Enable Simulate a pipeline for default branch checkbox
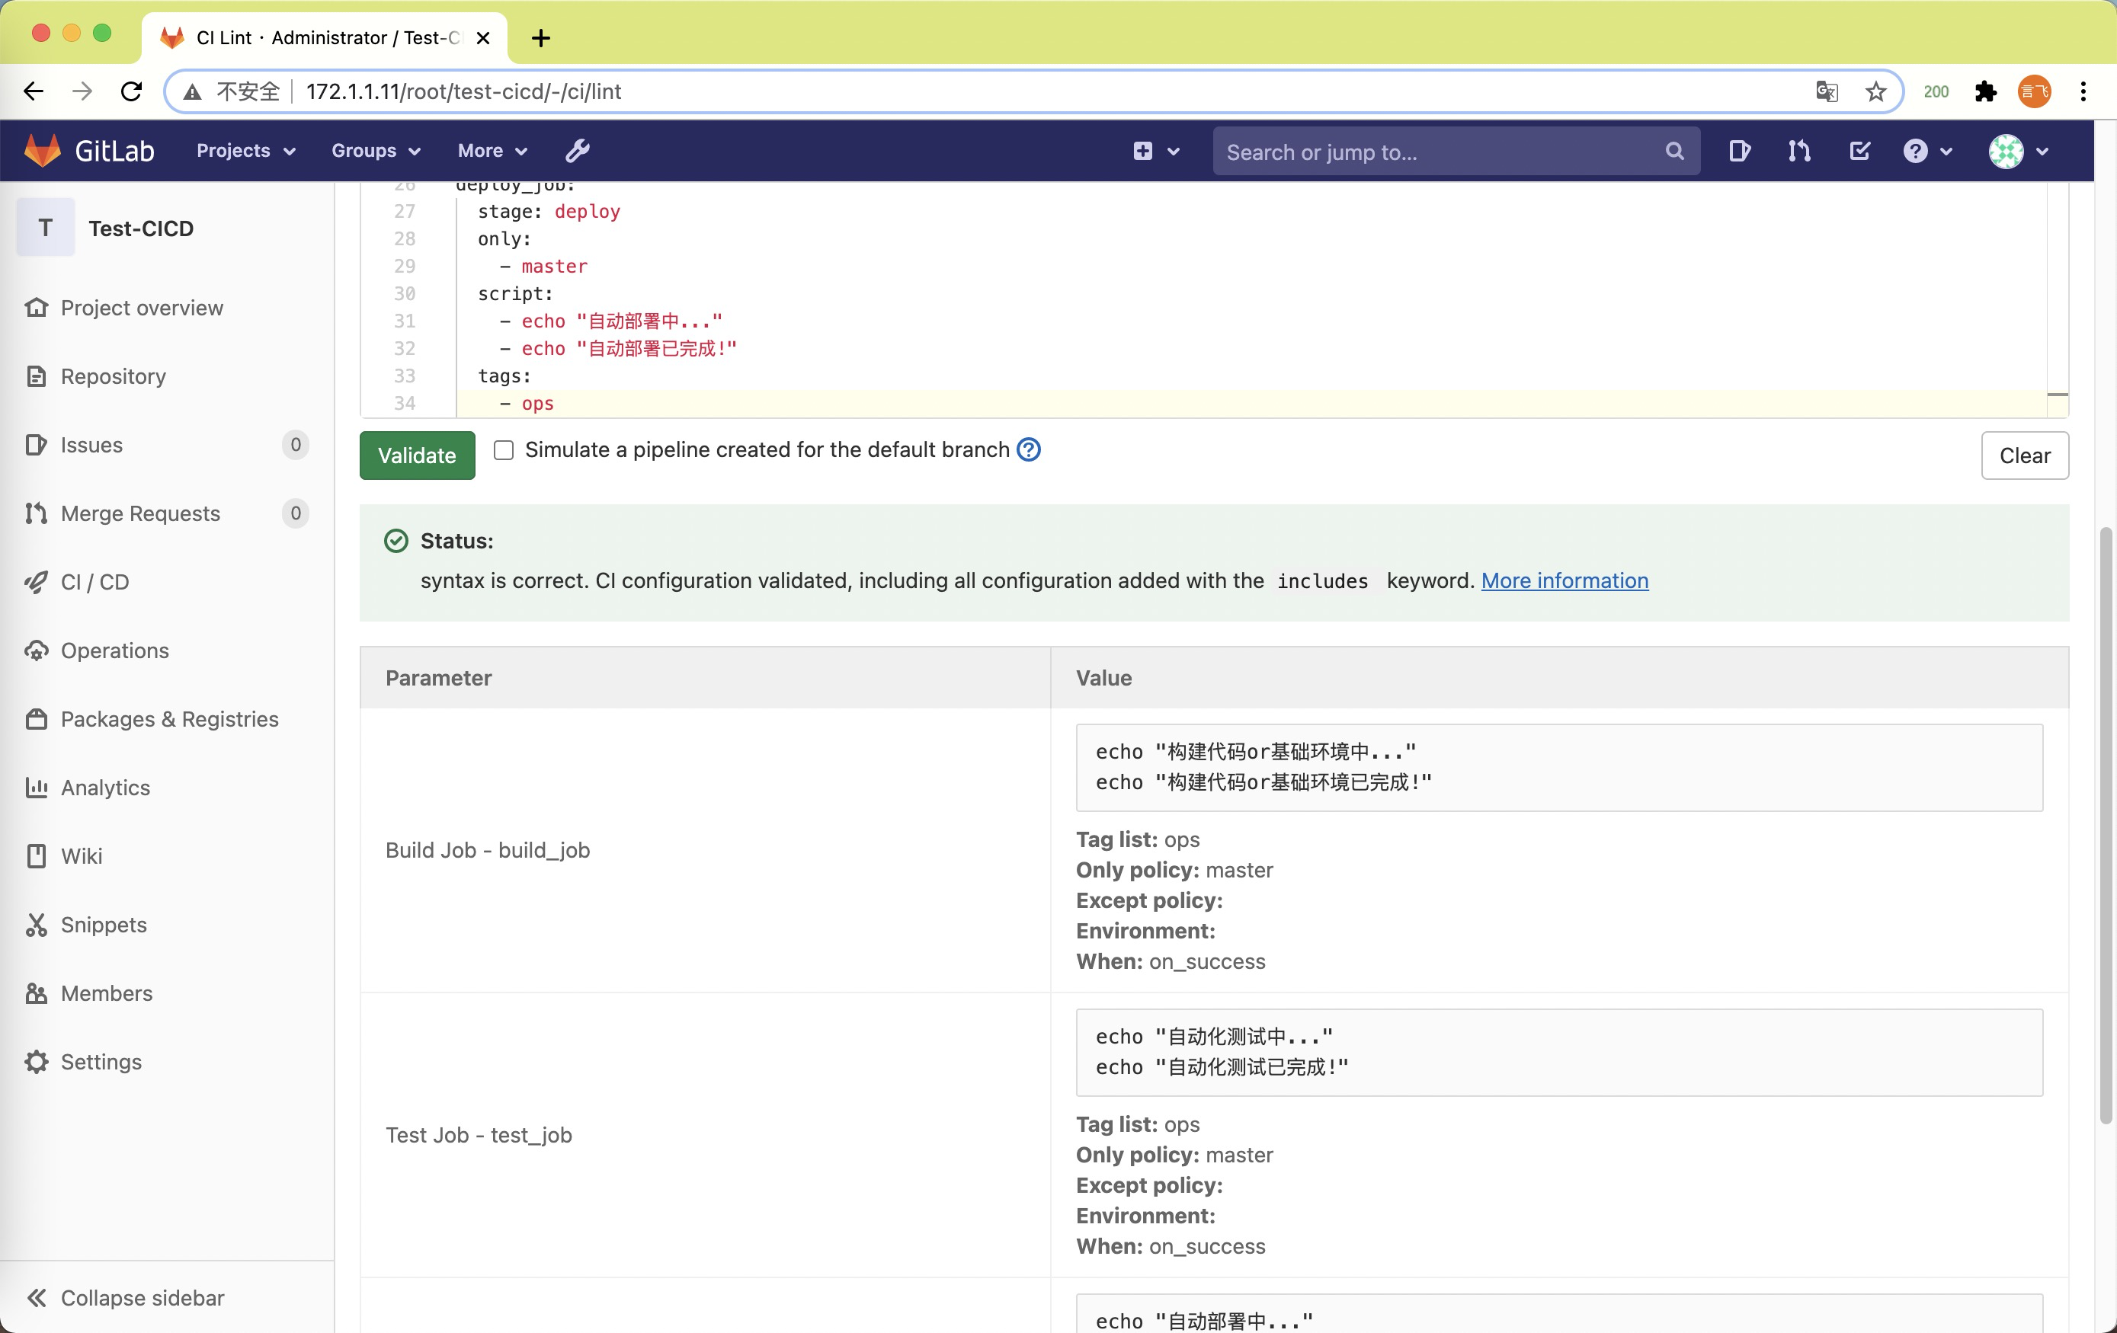The image size is (2117, 1333). pos(504,450)
